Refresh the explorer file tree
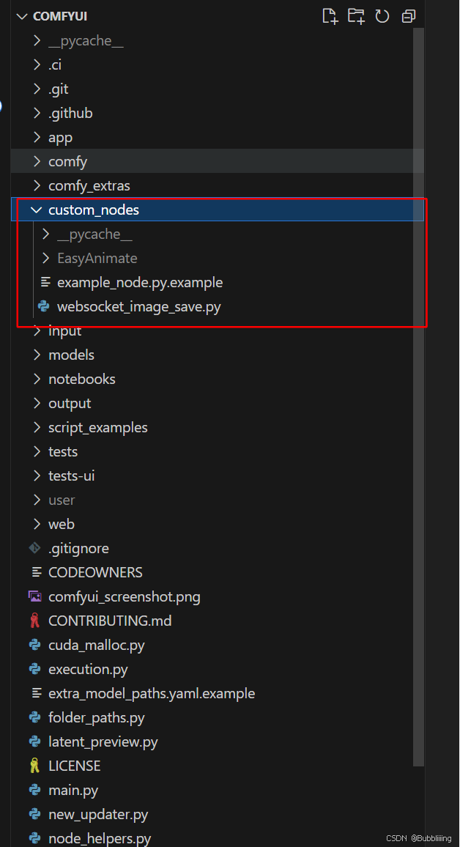Viewport: 460px width, 847px height. [382, 16]
